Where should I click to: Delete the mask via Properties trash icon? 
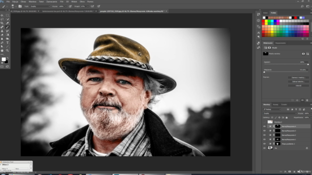coord(307,100)
